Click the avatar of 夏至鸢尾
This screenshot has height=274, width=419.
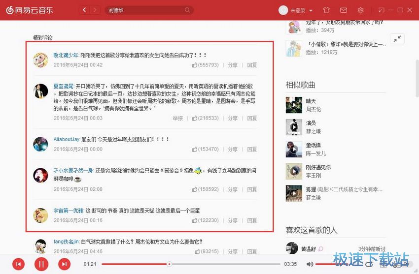pyautogui.click(x=40, y=91)
